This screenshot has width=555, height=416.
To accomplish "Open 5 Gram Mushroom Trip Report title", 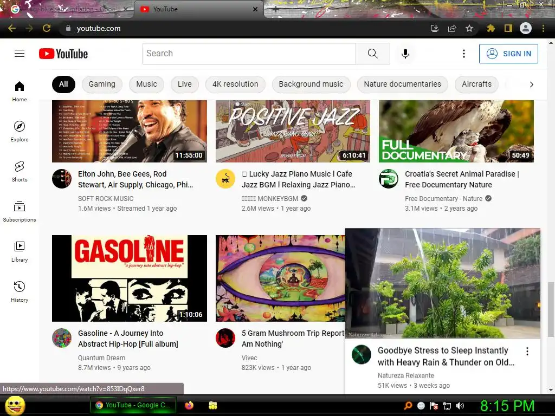I will [293, 339].
